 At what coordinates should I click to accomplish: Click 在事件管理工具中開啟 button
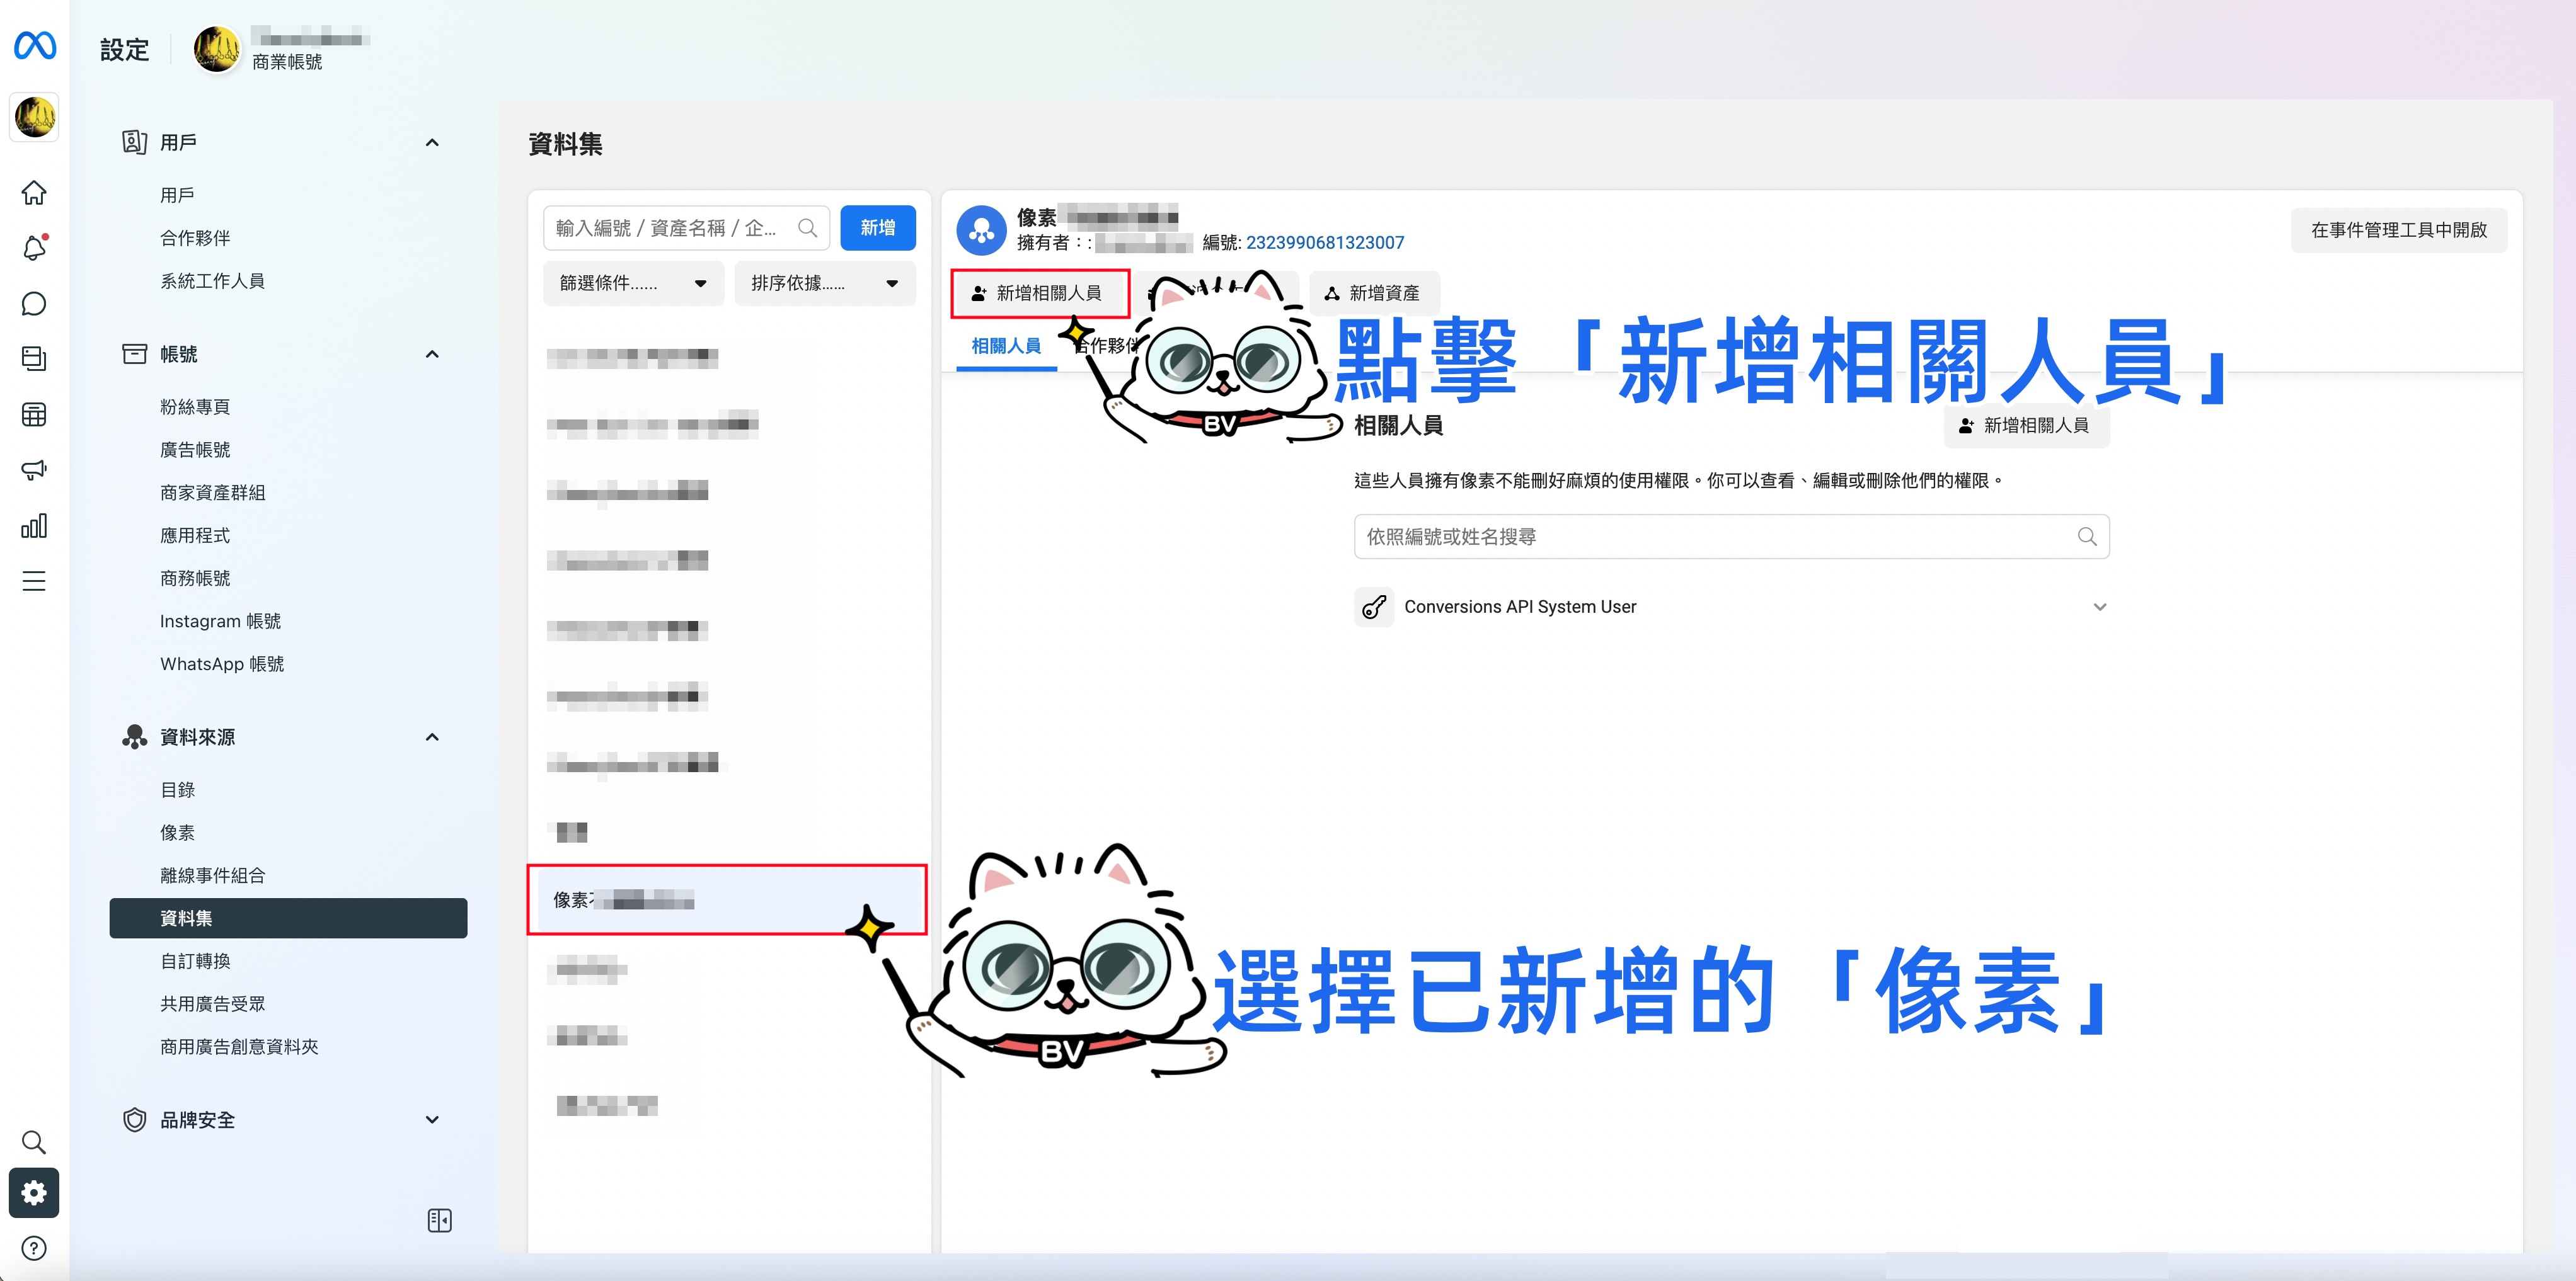pyautogui.click(x=2398, y=230)
